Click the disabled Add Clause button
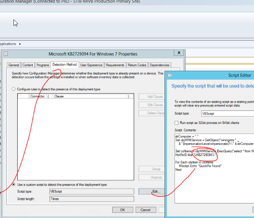Image resolution: width=254 pixels, height=218 pixels. [x=152, y=96]
